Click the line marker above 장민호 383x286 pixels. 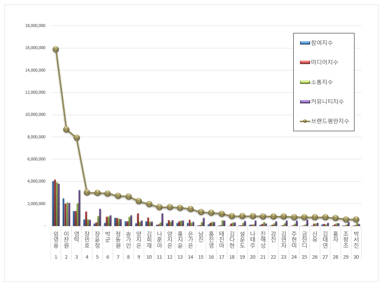tap(87, 192)
